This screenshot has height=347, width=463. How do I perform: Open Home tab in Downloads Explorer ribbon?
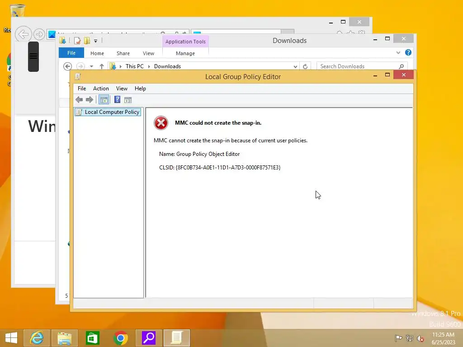point(97,53)
